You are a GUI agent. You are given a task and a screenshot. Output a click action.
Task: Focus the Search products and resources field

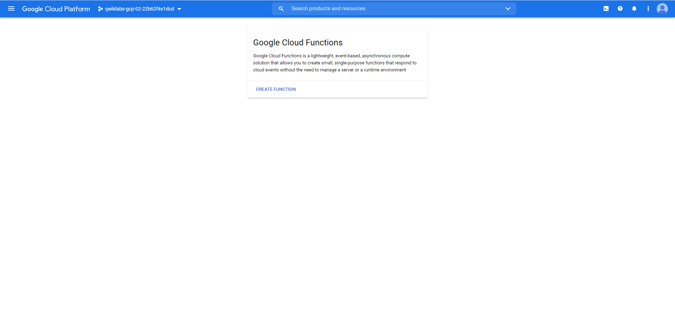coord(394,9)
